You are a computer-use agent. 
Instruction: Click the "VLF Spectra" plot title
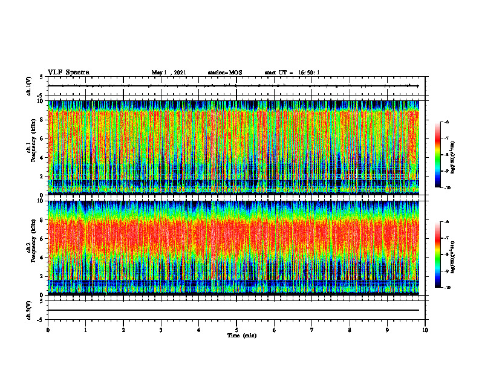click(68, 73)
